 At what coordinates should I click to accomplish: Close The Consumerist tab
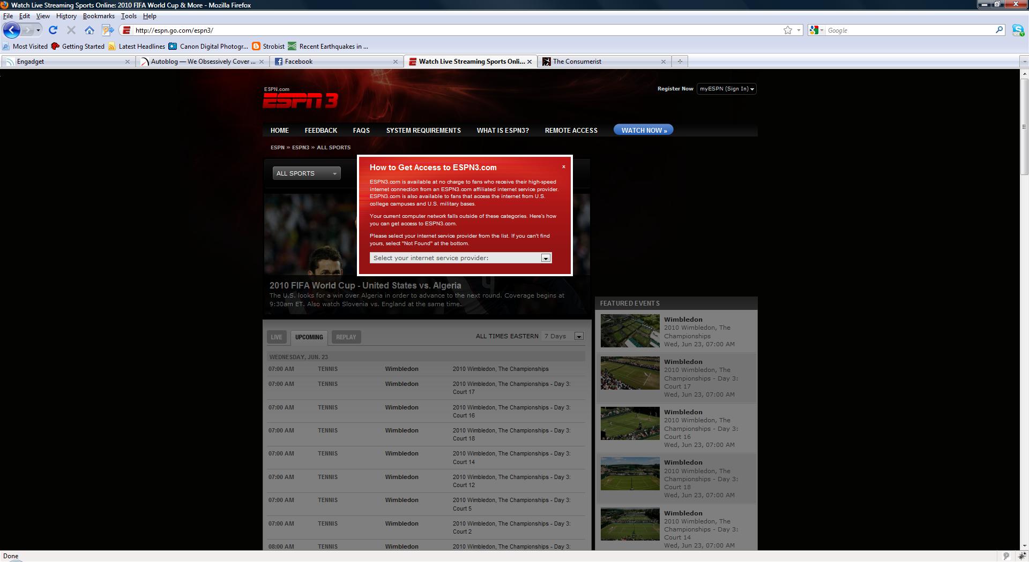pos(663,62)
